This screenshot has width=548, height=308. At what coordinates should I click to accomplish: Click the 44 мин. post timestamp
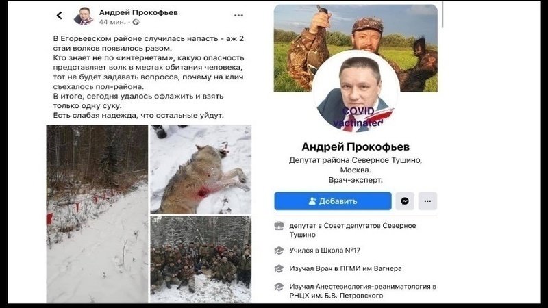[112, 22]
